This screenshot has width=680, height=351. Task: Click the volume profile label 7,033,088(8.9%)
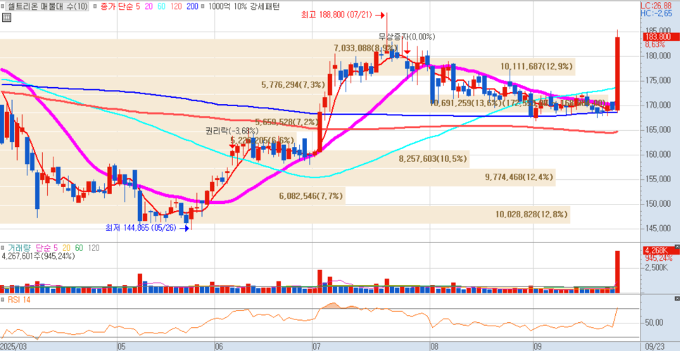(365, 48)
